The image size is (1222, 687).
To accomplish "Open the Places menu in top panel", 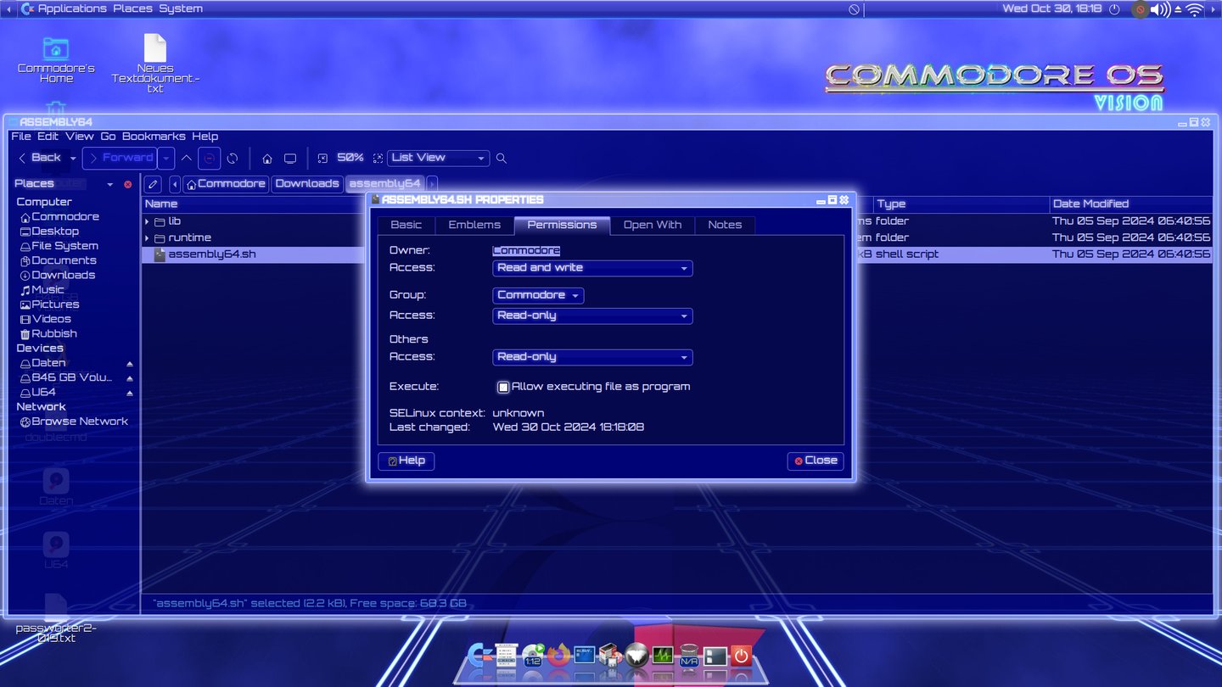I will pyautogui.click(x=132, y=8).
